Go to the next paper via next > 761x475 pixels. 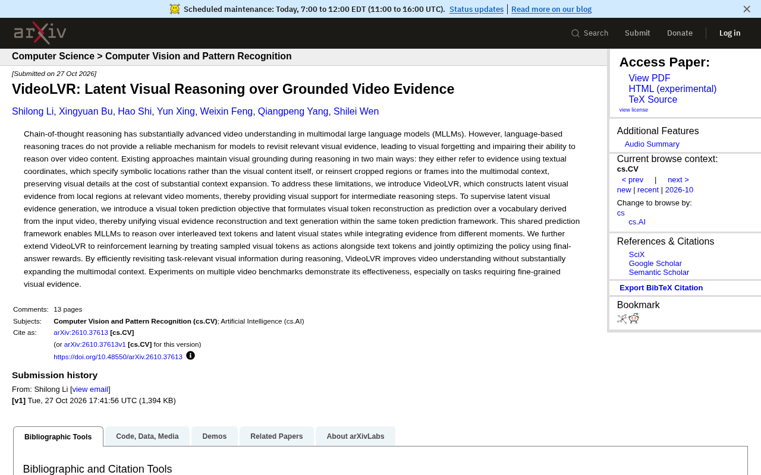click(x=678, y=180)
